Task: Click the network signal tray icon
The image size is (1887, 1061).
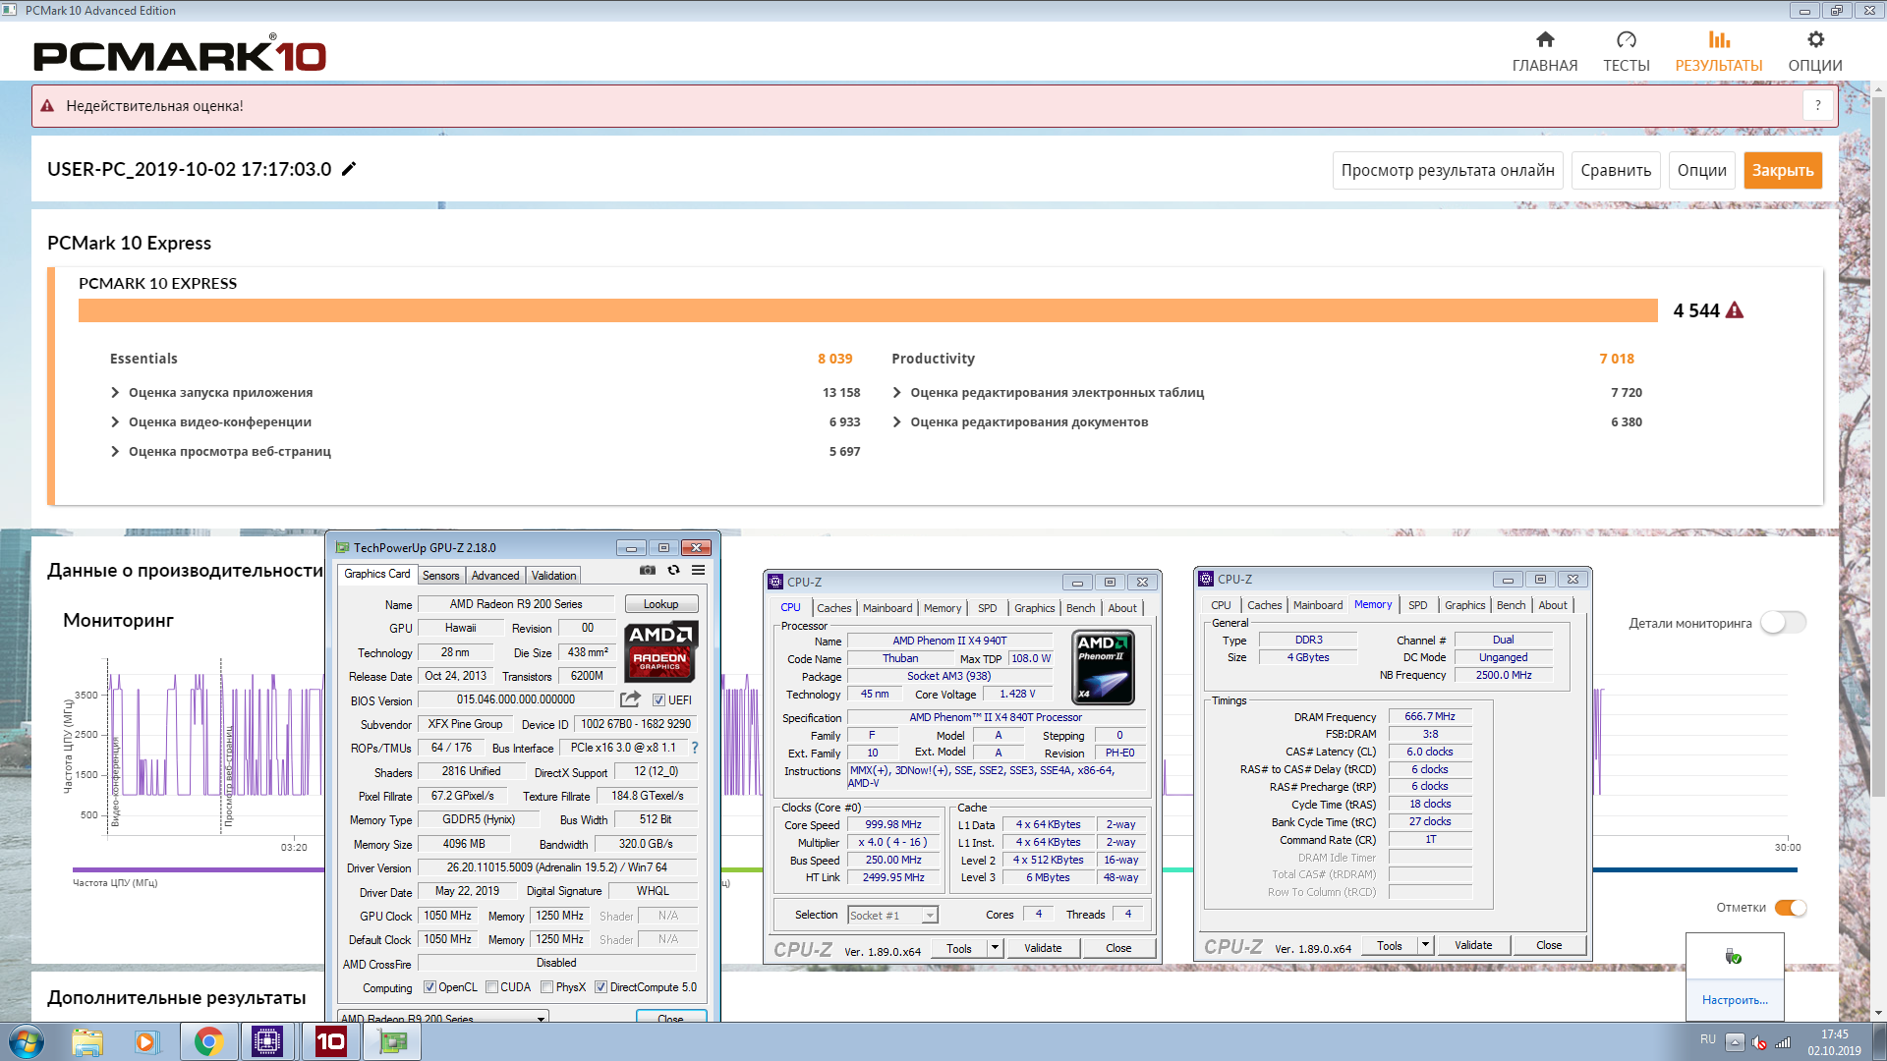Action: click(x=1783, y=1042)
